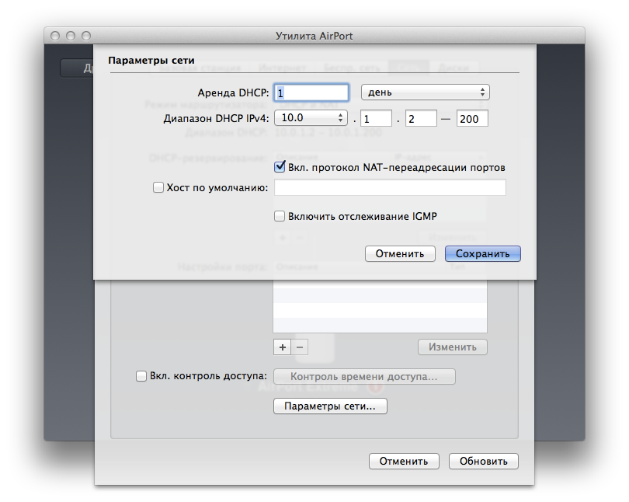Open the DHCP lease unit dropdown 'день'

[426, 92]
